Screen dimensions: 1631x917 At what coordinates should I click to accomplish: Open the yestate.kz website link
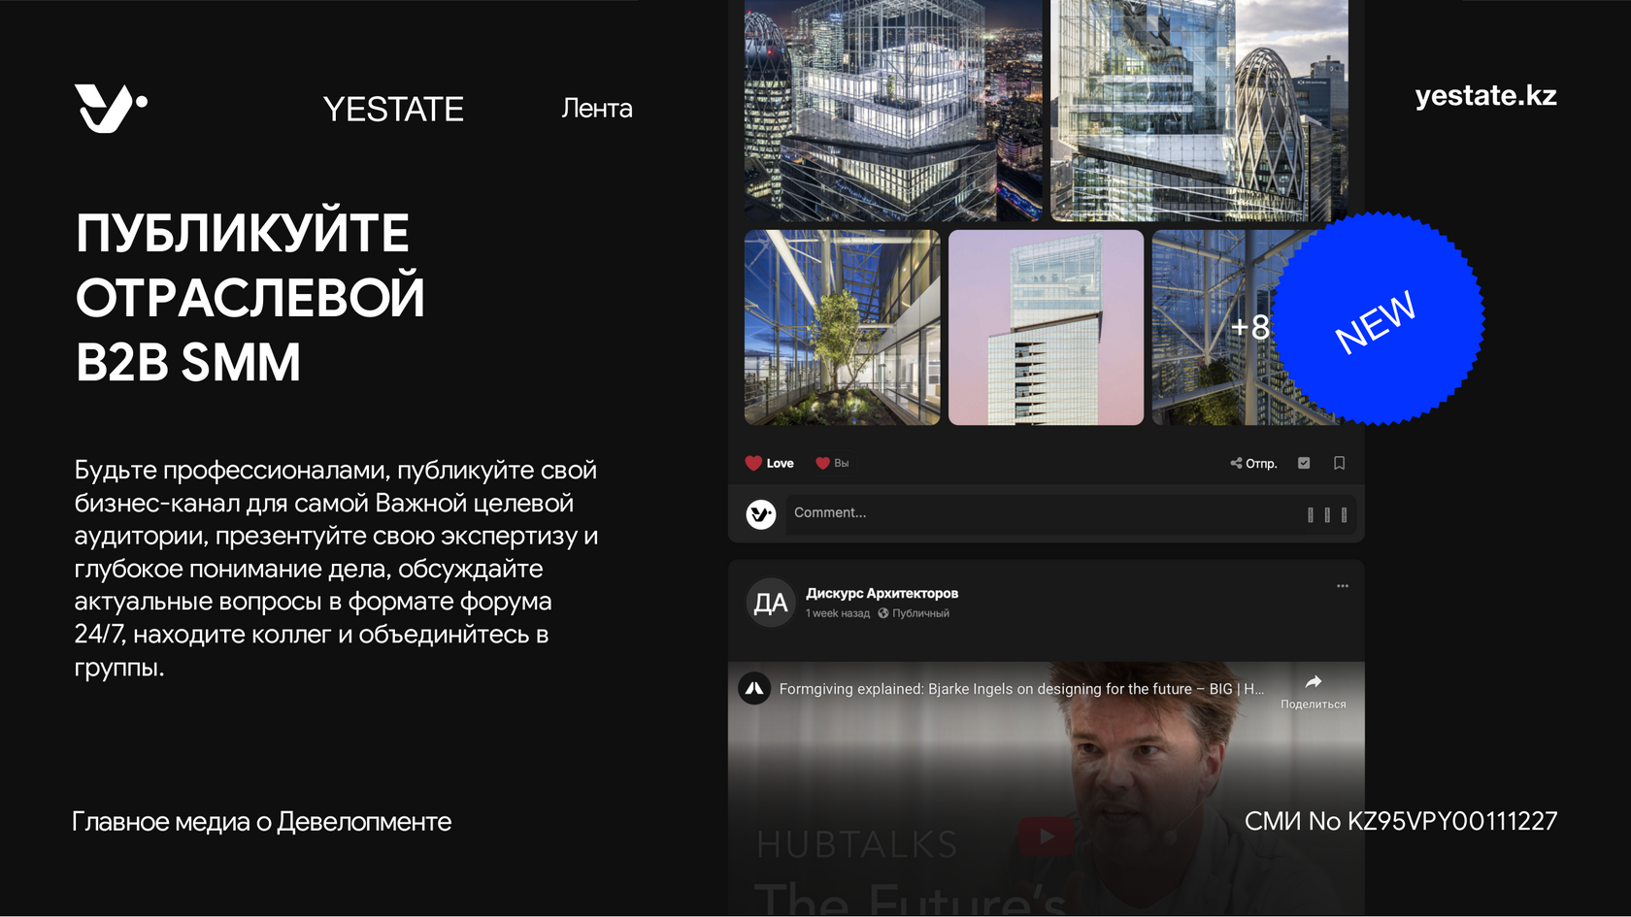[x=1485, y=95]
